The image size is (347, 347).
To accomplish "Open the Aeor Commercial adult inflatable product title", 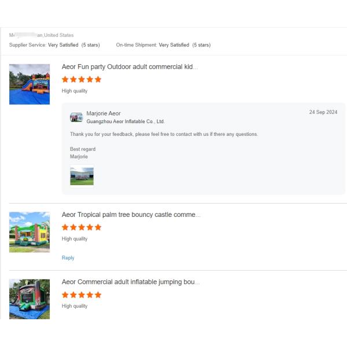I will click(x=131, y=282).
